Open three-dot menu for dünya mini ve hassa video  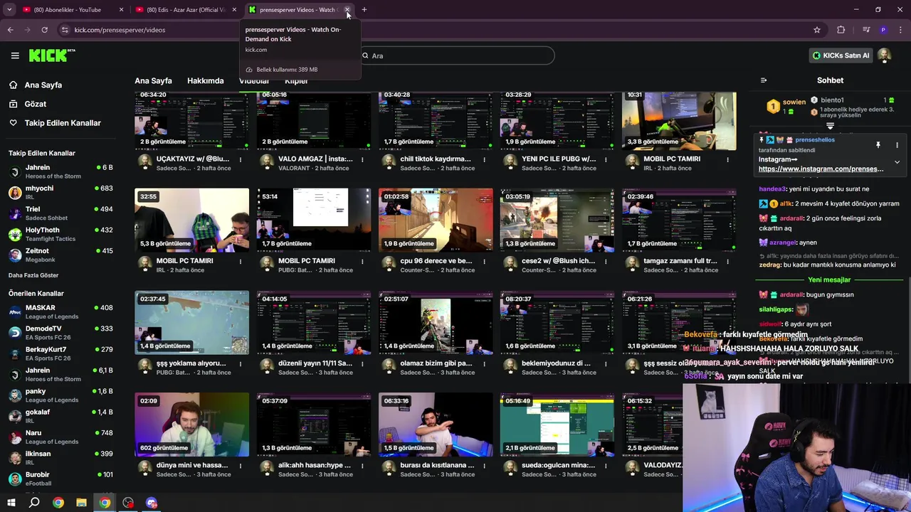[x=241, y=465]
